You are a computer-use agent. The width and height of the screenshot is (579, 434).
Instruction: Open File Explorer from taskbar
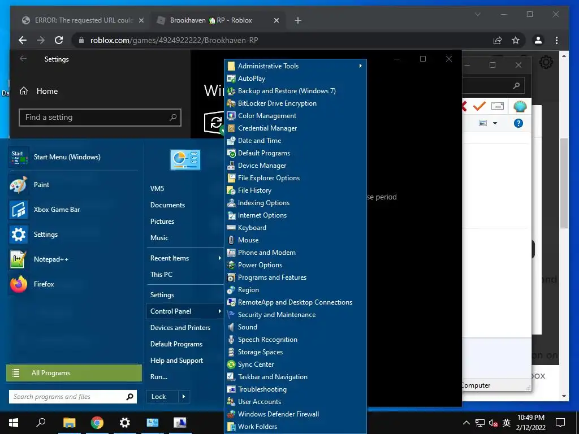pyautogui.click(x=69, y=423)
